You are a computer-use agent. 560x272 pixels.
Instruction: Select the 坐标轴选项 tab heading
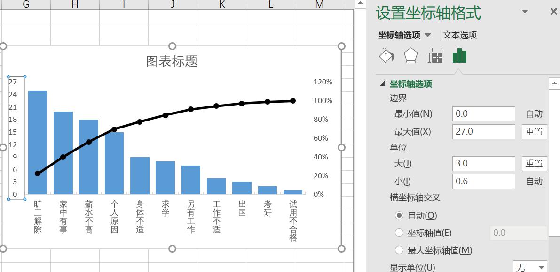coord(399,35)
